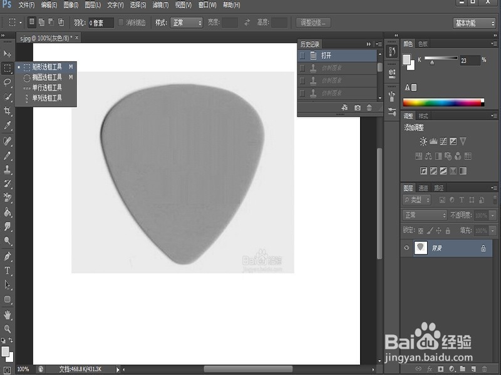The height and width of the screenshot is (375, 501).
Task: Select the Quick Selection tool
Action: [x=8, y=97]
